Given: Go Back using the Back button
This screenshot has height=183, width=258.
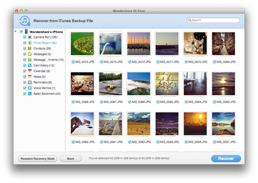Looking at the screenshot, I should [x=71, y=158].
